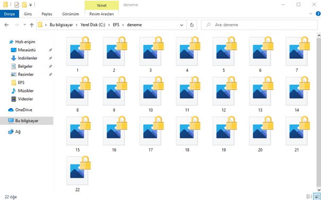Switch to details view in status bar
Image resolution: width=321 pixels, height=200 pixels.
(x=309, y=197)
